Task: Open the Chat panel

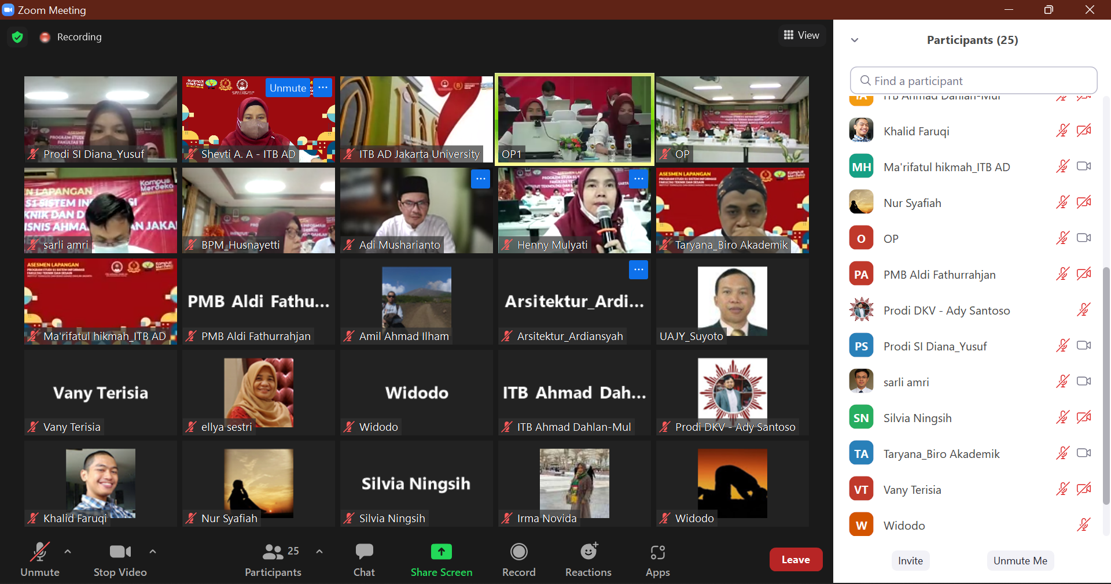Action: point(364,559)
